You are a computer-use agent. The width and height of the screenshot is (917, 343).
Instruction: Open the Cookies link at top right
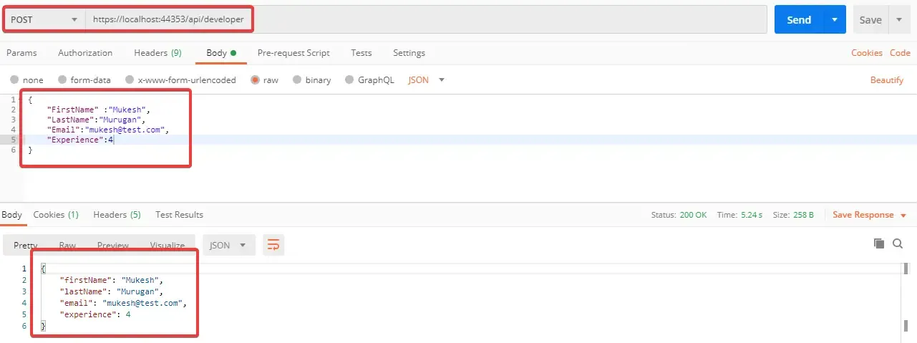(866, 53)
